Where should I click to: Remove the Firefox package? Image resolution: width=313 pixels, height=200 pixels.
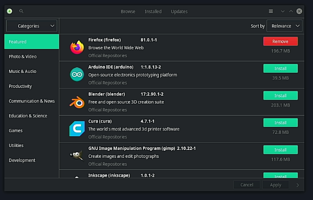[280, 41]
